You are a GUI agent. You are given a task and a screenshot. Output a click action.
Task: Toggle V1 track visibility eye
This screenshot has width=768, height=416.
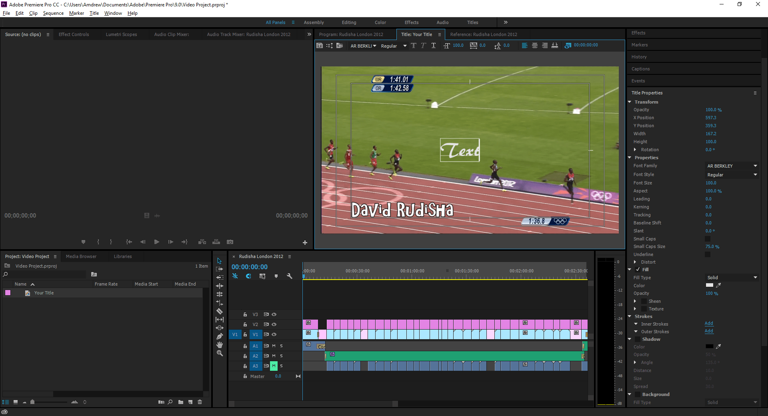click(274, 334)
